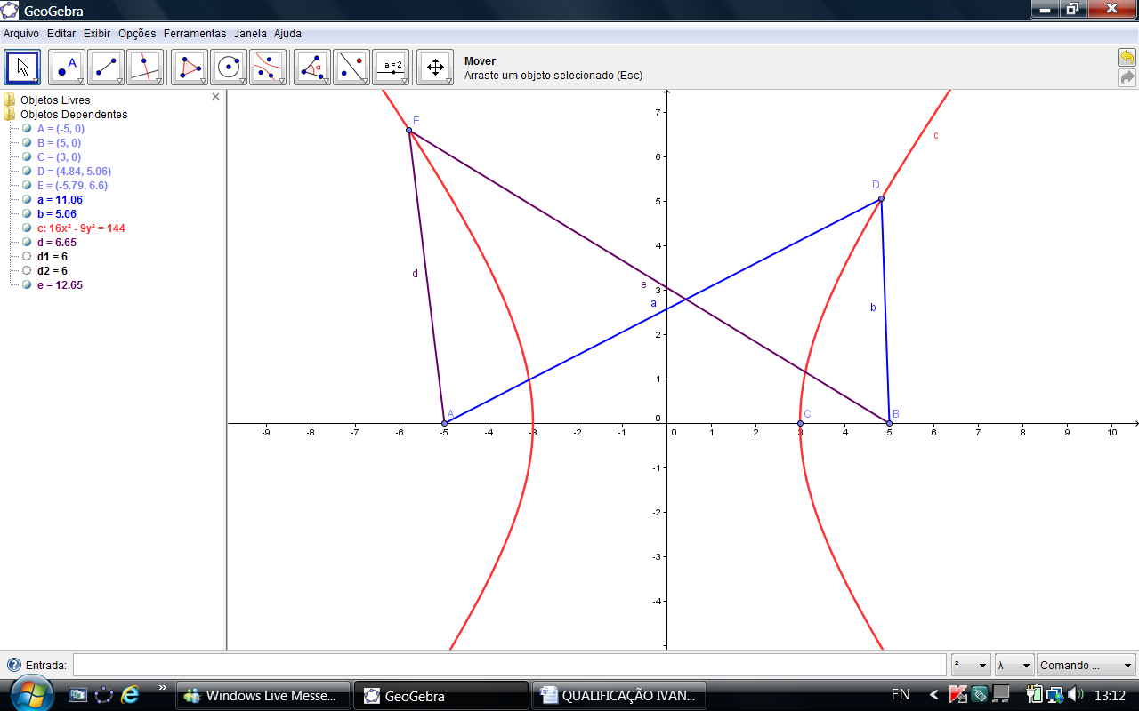Screen dimensions: 1139x711
Task: Show hidden object d1 = 6
Action: pyautogui.click(x=27, y=257)
